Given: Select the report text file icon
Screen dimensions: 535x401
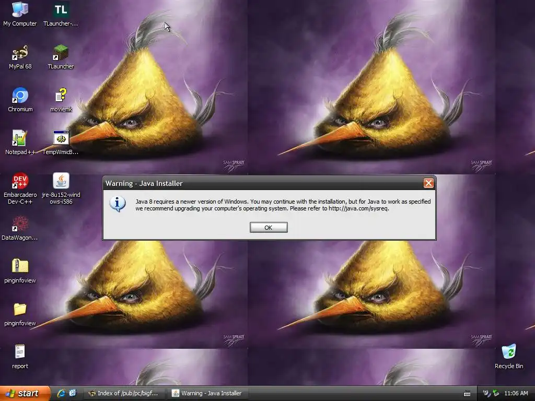Looking at the screenshot, I should coord(20,357).
